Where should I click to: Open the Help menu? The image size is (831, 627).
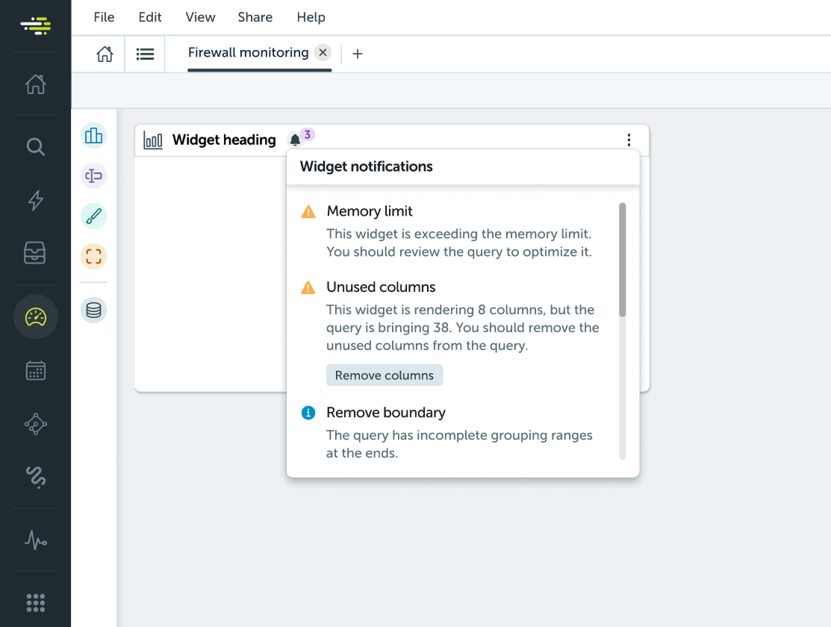click(311, 17)
